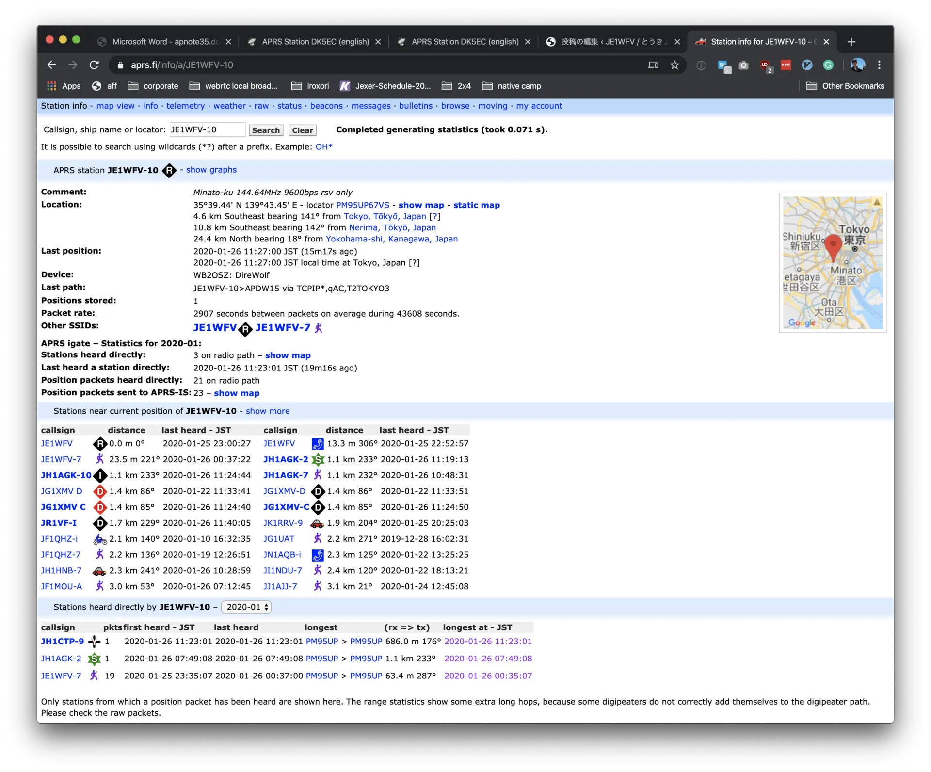
Task: Open the Apps grid shortcut
Action: (64, 86)
